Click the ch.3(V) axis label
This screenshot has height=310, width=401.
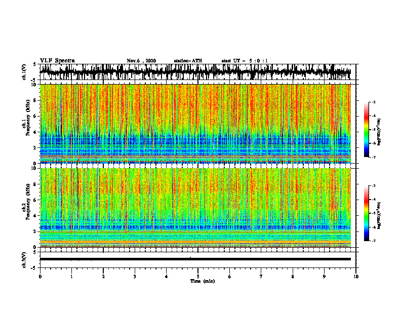[24, 260]
